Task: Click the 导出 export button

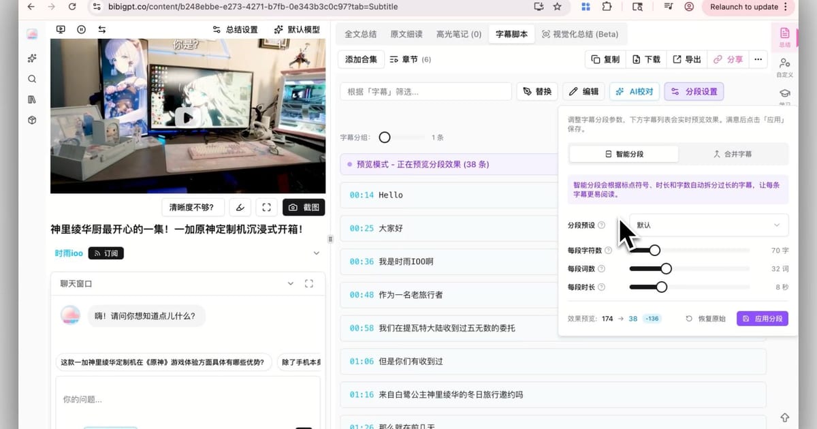Action: [687, 59]
